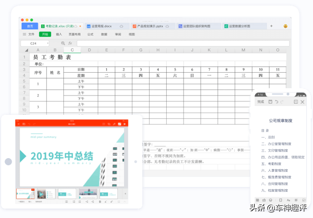Click the 日期 label cell
The height and width of the screenshot is (218, 313).
(x=81, y=69)
